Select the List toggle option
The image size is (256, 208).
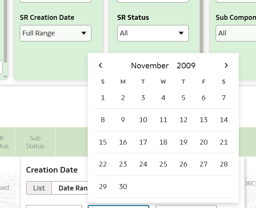[39, 188]
